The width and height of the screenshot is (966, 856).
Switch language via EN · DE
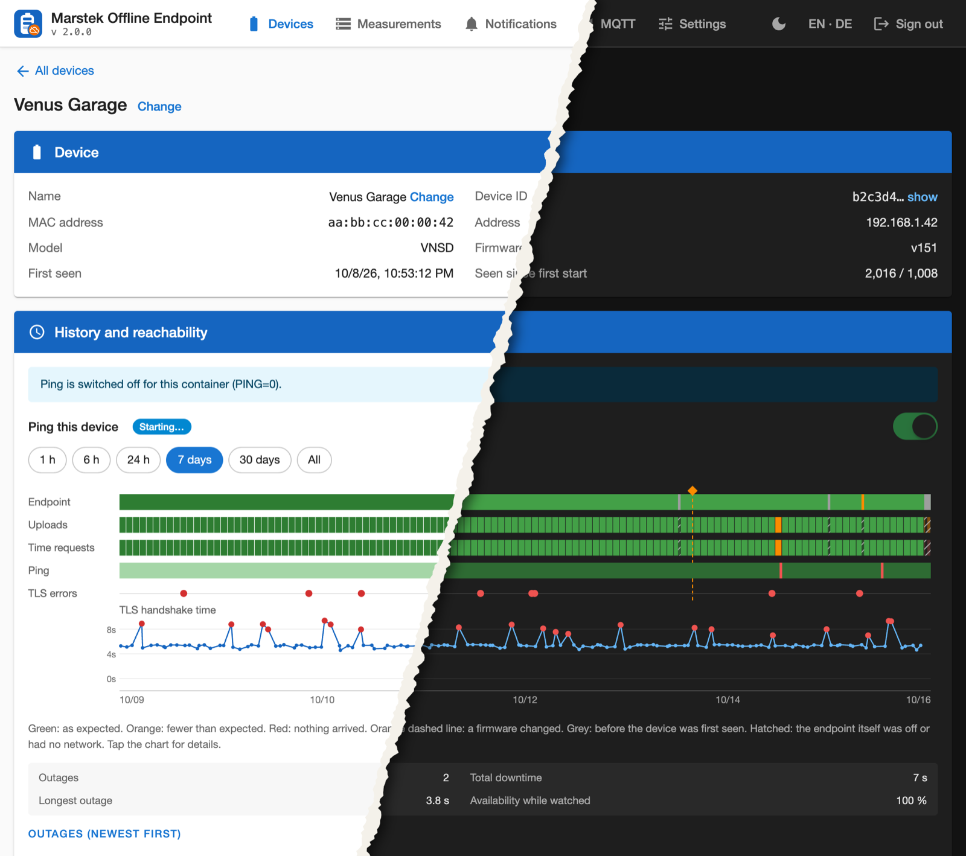click(830, 24)
